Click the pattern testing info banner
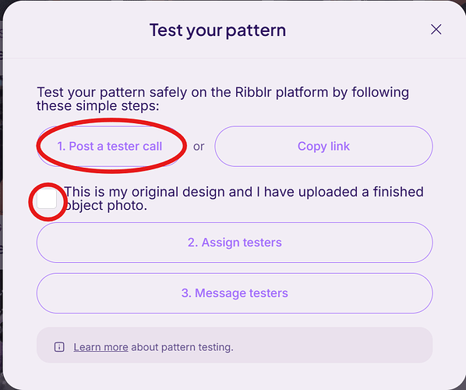This screenshot has width=466, height=390. [235, 345]
